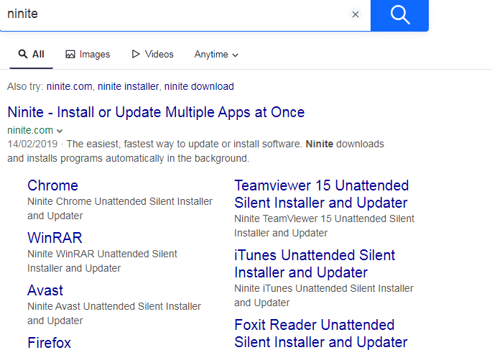
Task: Try the ninite installer suggested search
Action: click(128, 86)
